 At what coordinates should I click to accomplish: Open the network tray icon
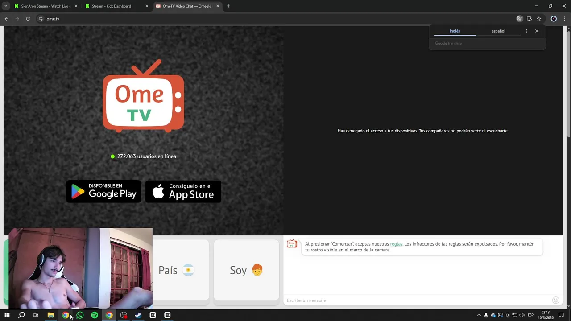515,315
